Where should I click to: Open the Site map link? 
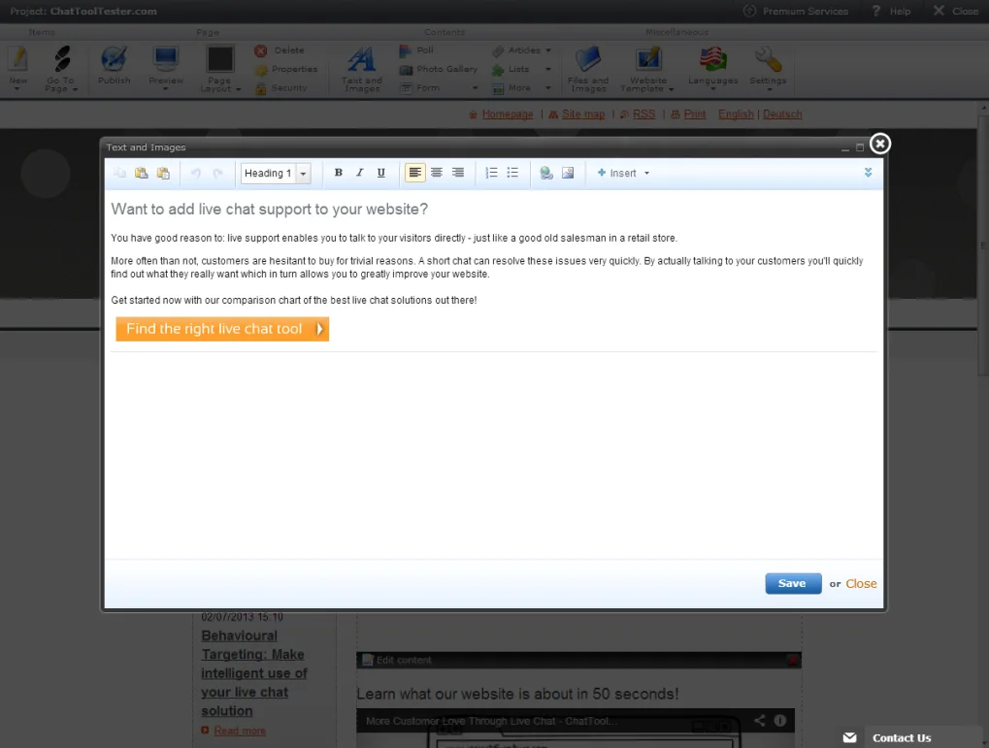click(582, 114)
